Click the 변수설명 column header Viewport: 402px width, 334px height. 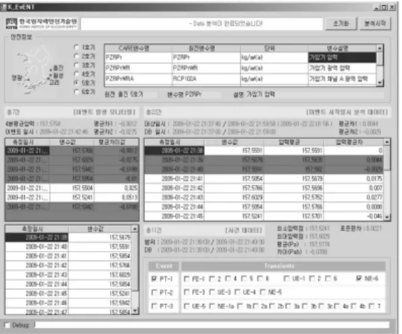[343, 48]
